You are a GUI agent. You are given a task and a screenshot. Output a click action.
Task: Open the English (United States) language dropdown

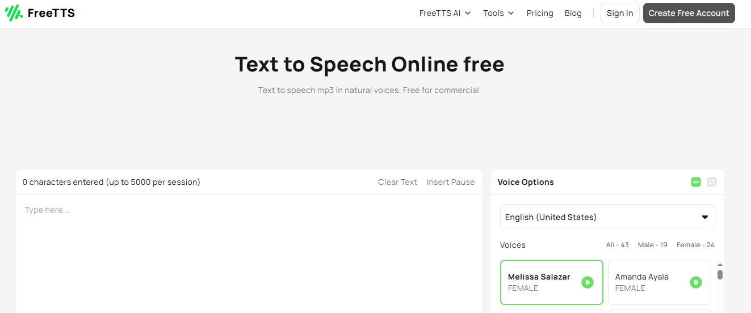607,217
